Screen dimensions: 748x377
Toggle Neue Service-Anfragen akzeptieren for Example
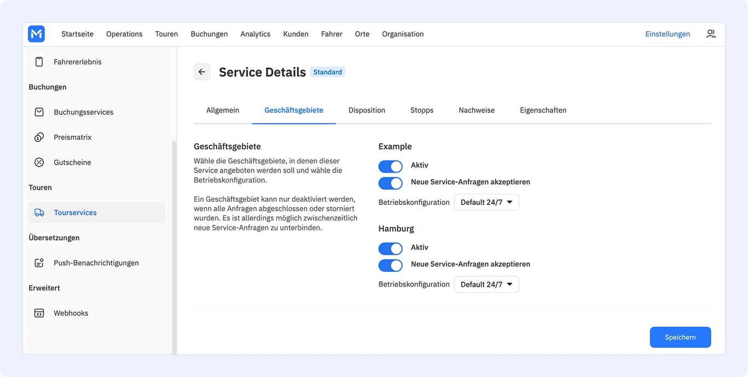tap(390, 182)
